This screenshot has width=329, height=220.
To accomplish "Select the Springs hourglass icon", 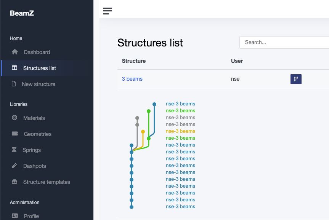I will tap(14, 150).
